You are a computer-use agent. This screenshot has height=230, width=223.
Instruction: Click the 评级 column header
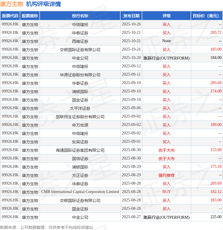tap(167, 16)
